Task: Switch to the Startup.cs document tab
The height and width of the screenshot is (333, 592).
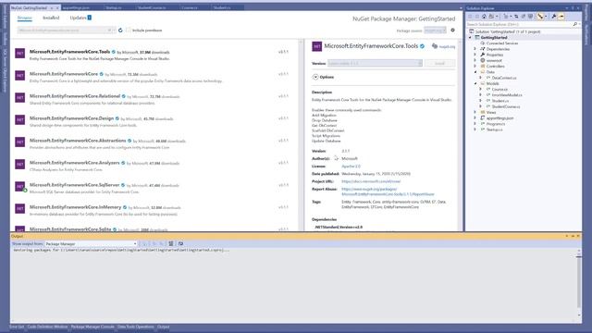Action: click(x=114, y=7)
